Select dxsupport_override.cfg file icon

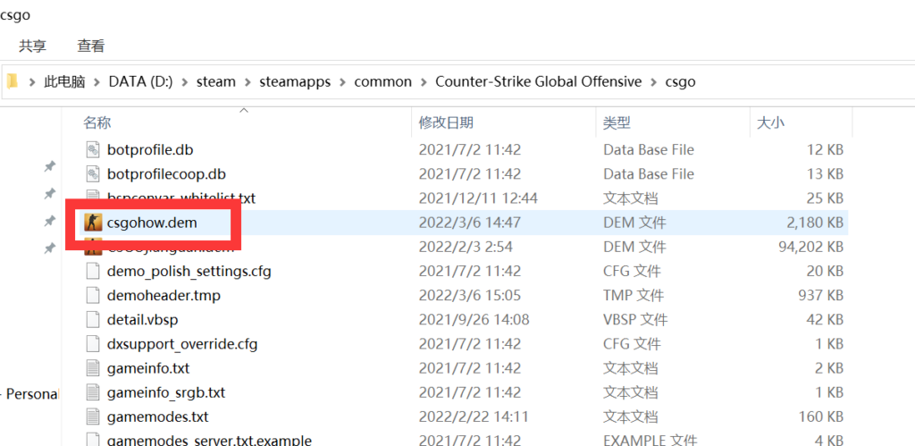tap(93, 344)
